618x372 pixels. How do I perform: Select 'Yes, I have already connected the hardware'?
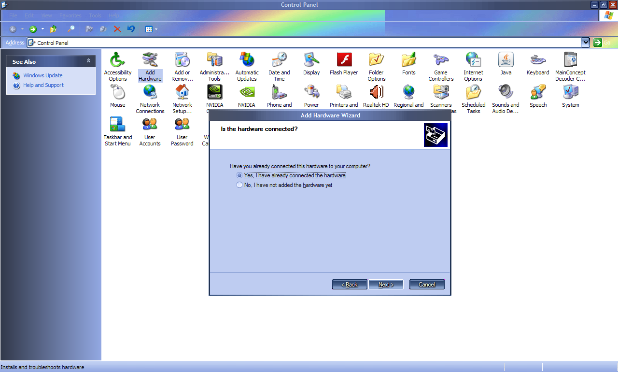239,175
